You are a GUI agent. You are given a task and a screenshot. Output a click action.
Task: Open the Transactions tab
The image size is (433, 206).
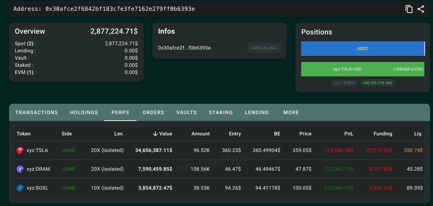[x=36, y=112]
